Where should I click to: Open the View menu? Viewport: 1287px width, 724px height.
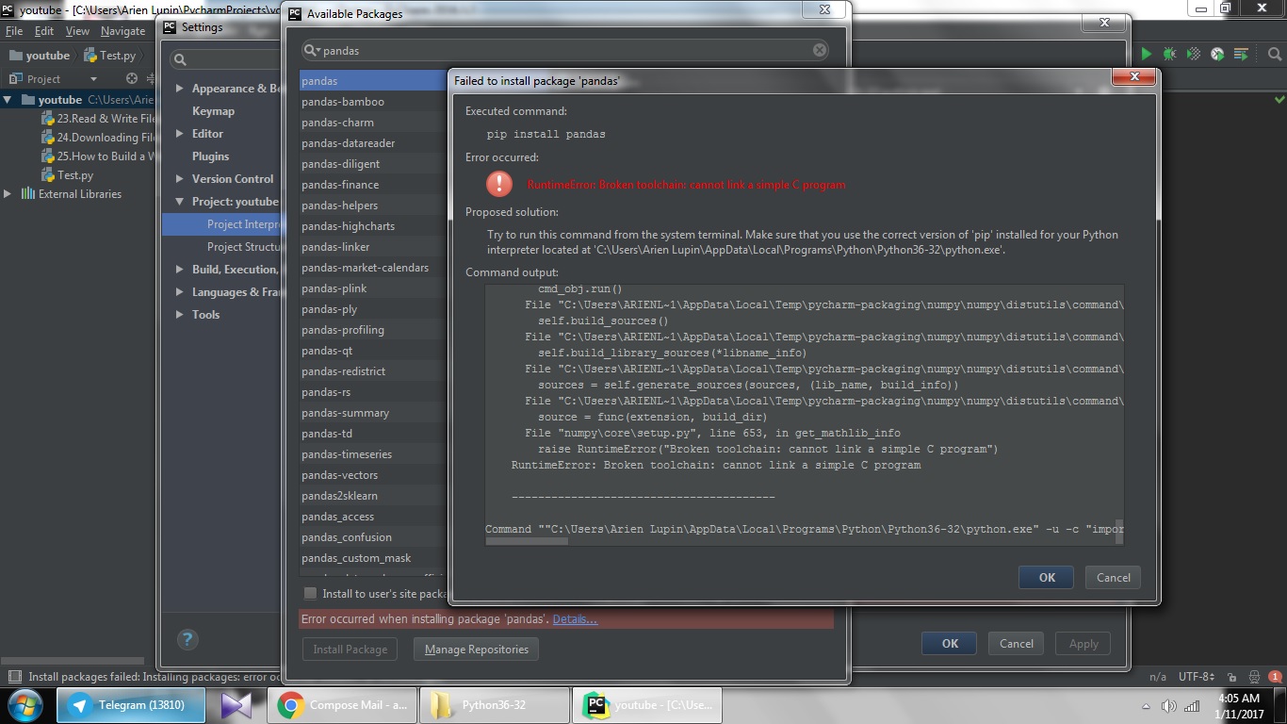[x=77, y=31]
